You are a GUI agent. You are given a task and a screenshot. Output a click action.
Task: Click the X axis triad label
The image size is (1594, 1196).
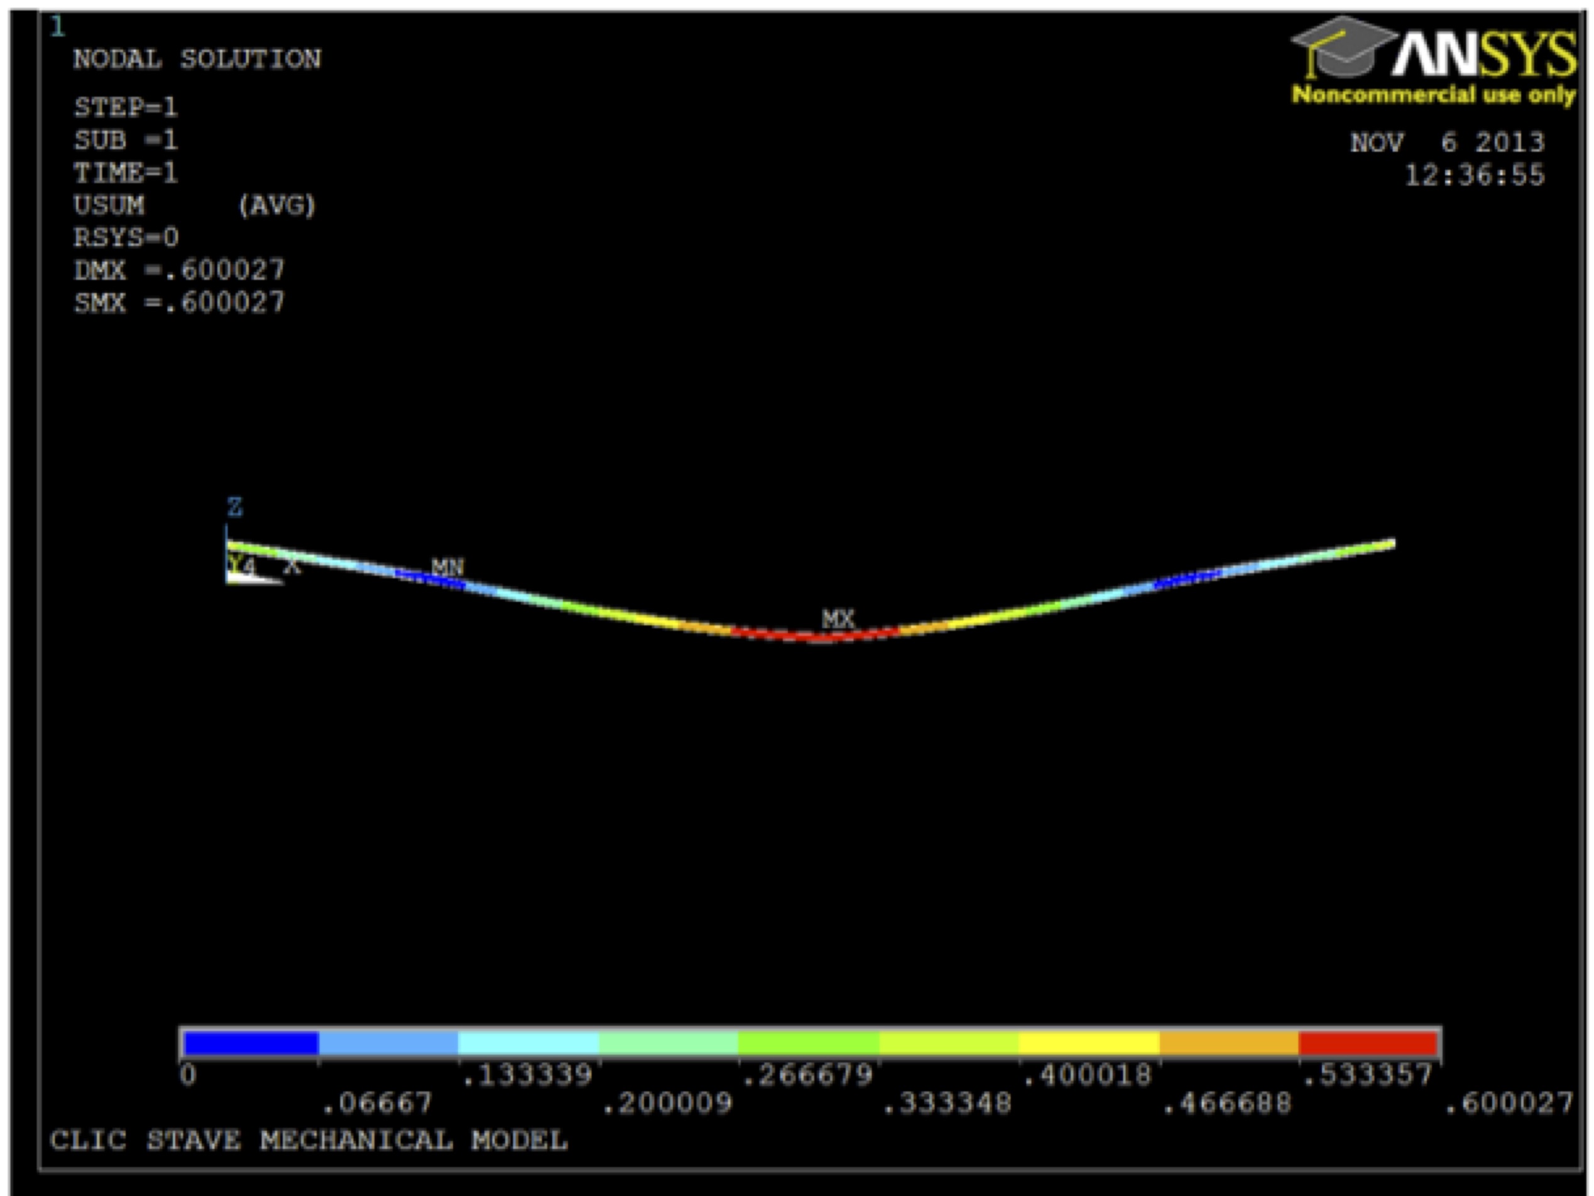[292, 567]
